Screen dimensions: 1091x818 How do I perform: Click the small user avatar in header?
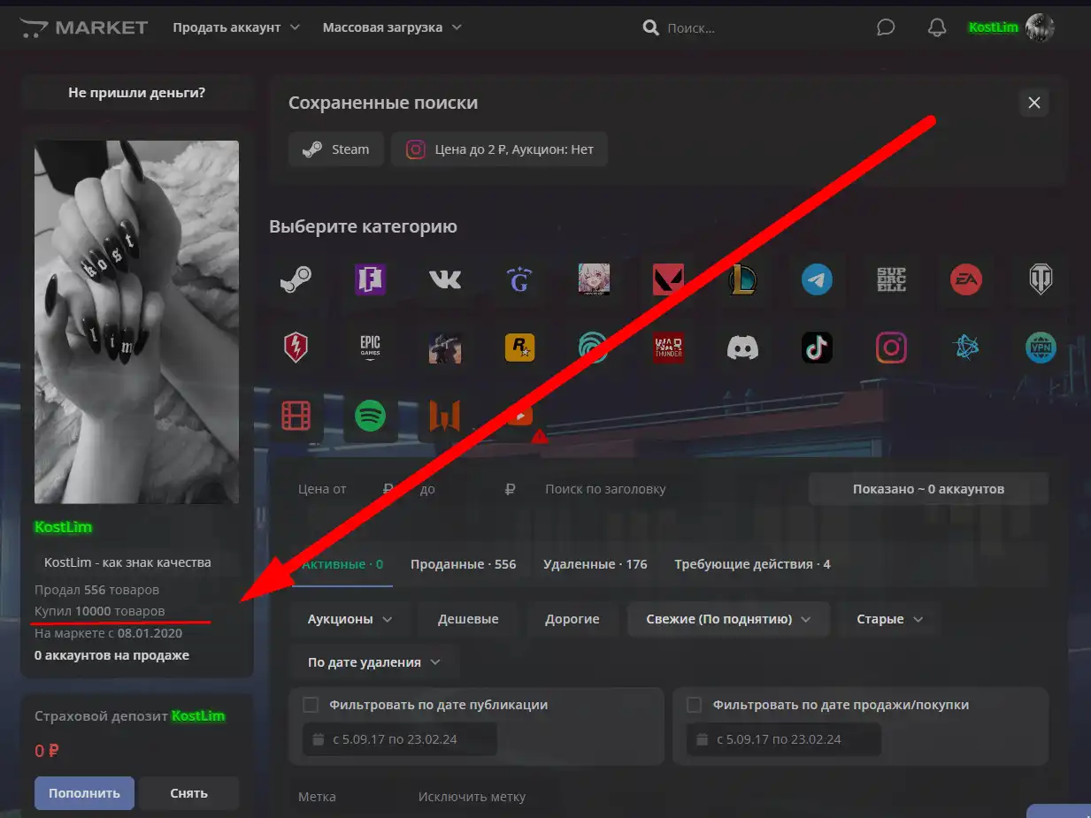(x=1040, y=27)
